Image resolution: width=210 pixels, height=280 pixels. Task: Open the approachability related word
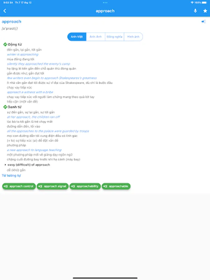(85, 186)
